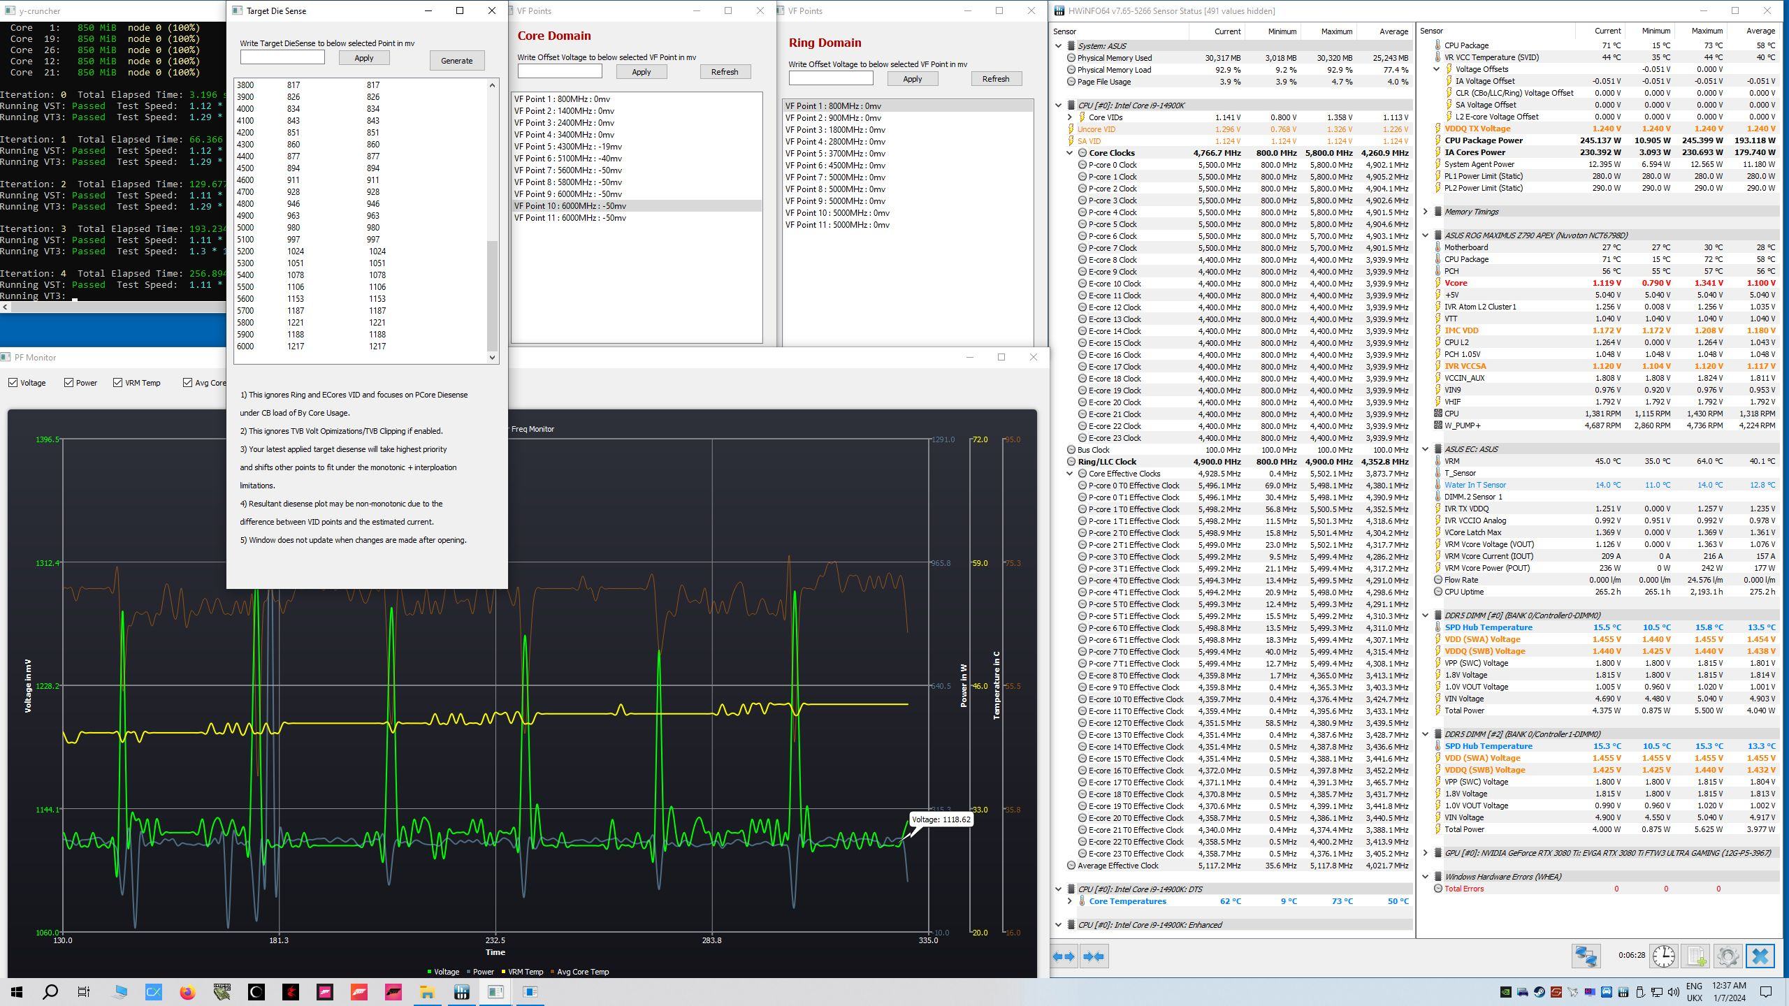The width and height of the screenshot is (1789, 1006).
Task: Click Generate in Target Die Sense
Action: [456, 61]
